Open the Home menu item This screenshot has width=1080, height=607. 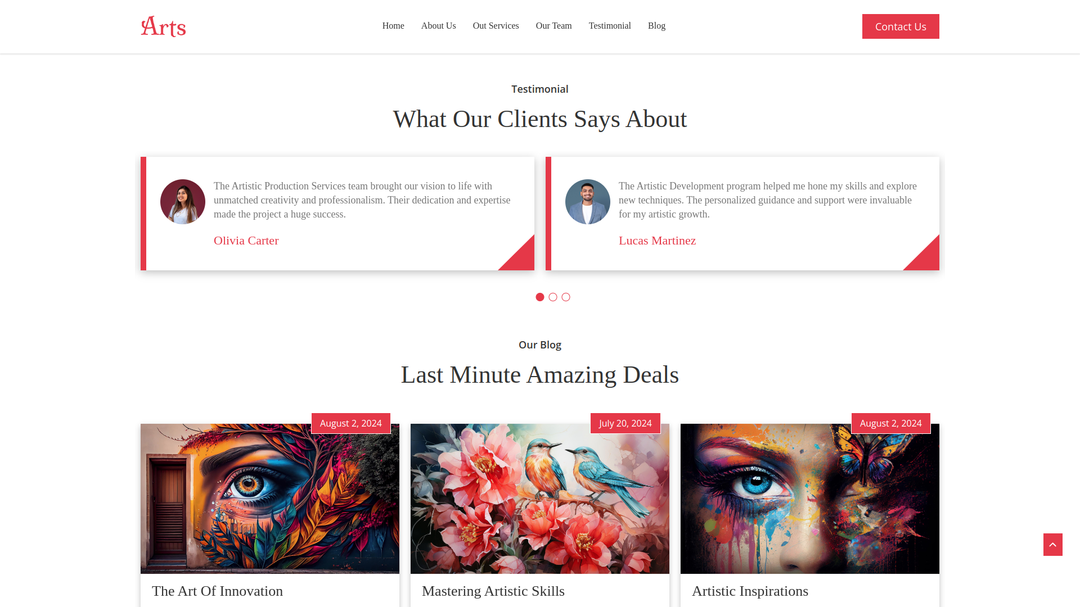click(393, 26)
